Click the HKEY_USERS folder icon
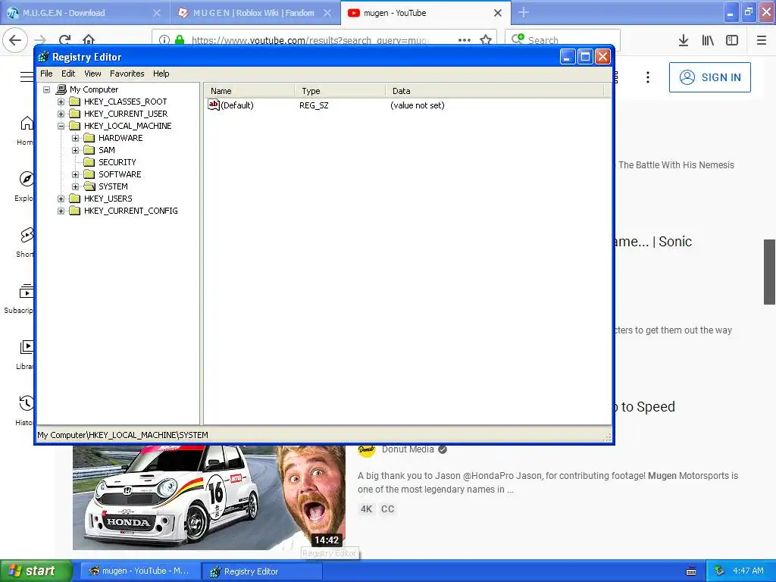This screenshot has width=776, height=582. (75, 199)
